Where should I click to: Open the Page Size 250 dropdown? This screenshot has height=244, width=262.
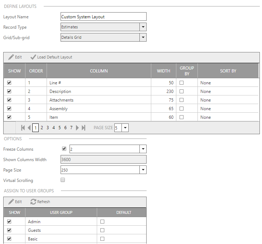coord(143,170)
